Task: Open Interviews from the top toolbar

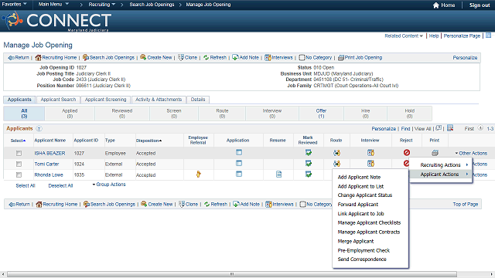Action: 278,58
